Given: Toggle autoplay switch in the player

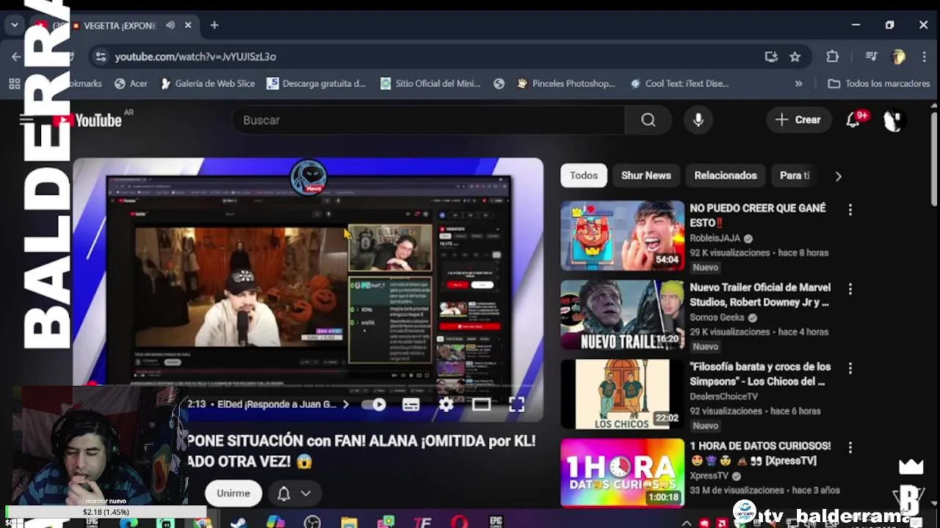Looking at the screenshot, I should [375, 404].
